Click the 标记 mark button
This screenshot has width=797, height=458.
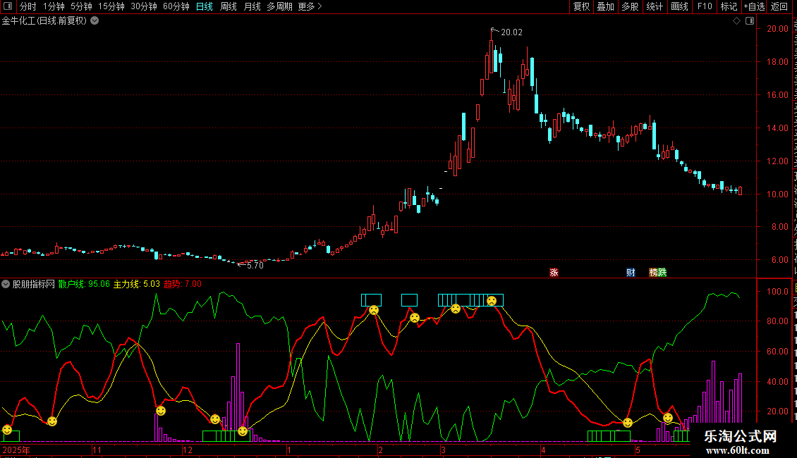pos(729,6)
